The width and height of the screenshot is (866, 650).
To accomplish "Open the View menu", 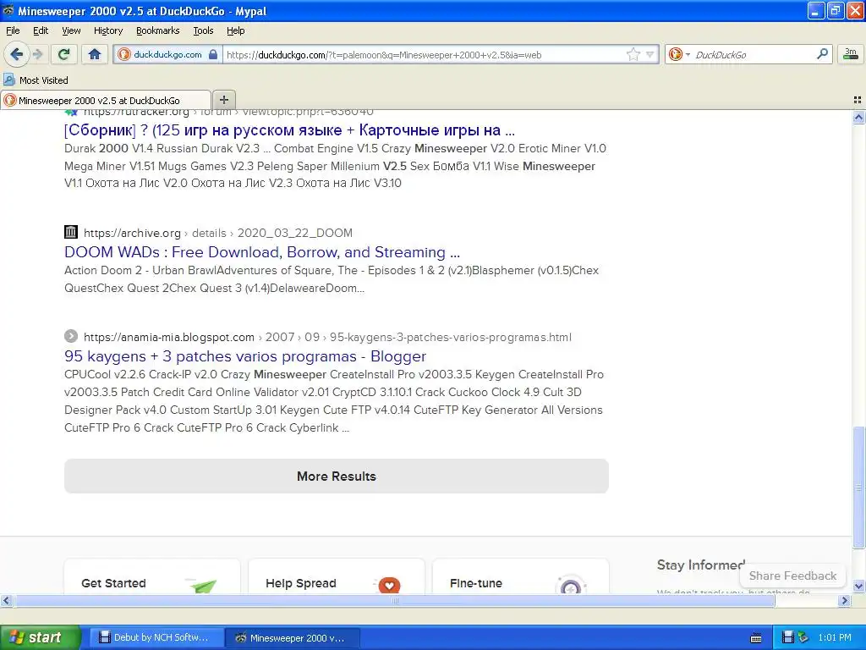I will 71,30.
